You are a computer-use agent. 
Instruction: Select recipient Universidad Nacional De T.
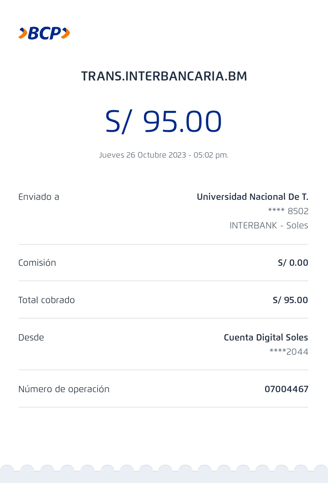pyautogui.click(x=252, y=197)
